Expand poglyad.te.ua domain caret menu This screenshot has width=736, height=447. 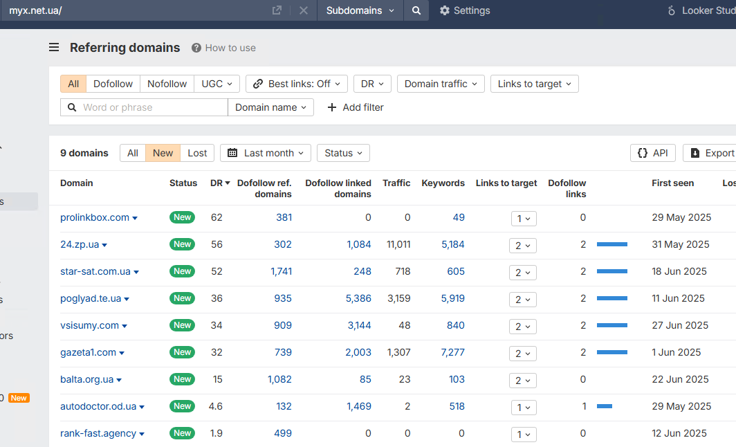coord(127,299)
